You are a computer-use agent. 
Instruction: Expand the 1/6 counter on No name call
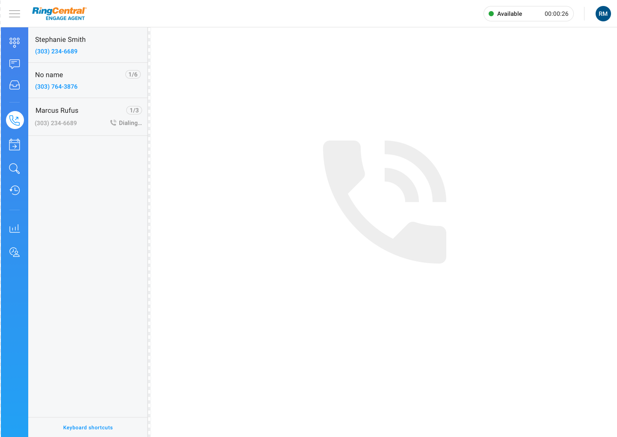point(133,74)
